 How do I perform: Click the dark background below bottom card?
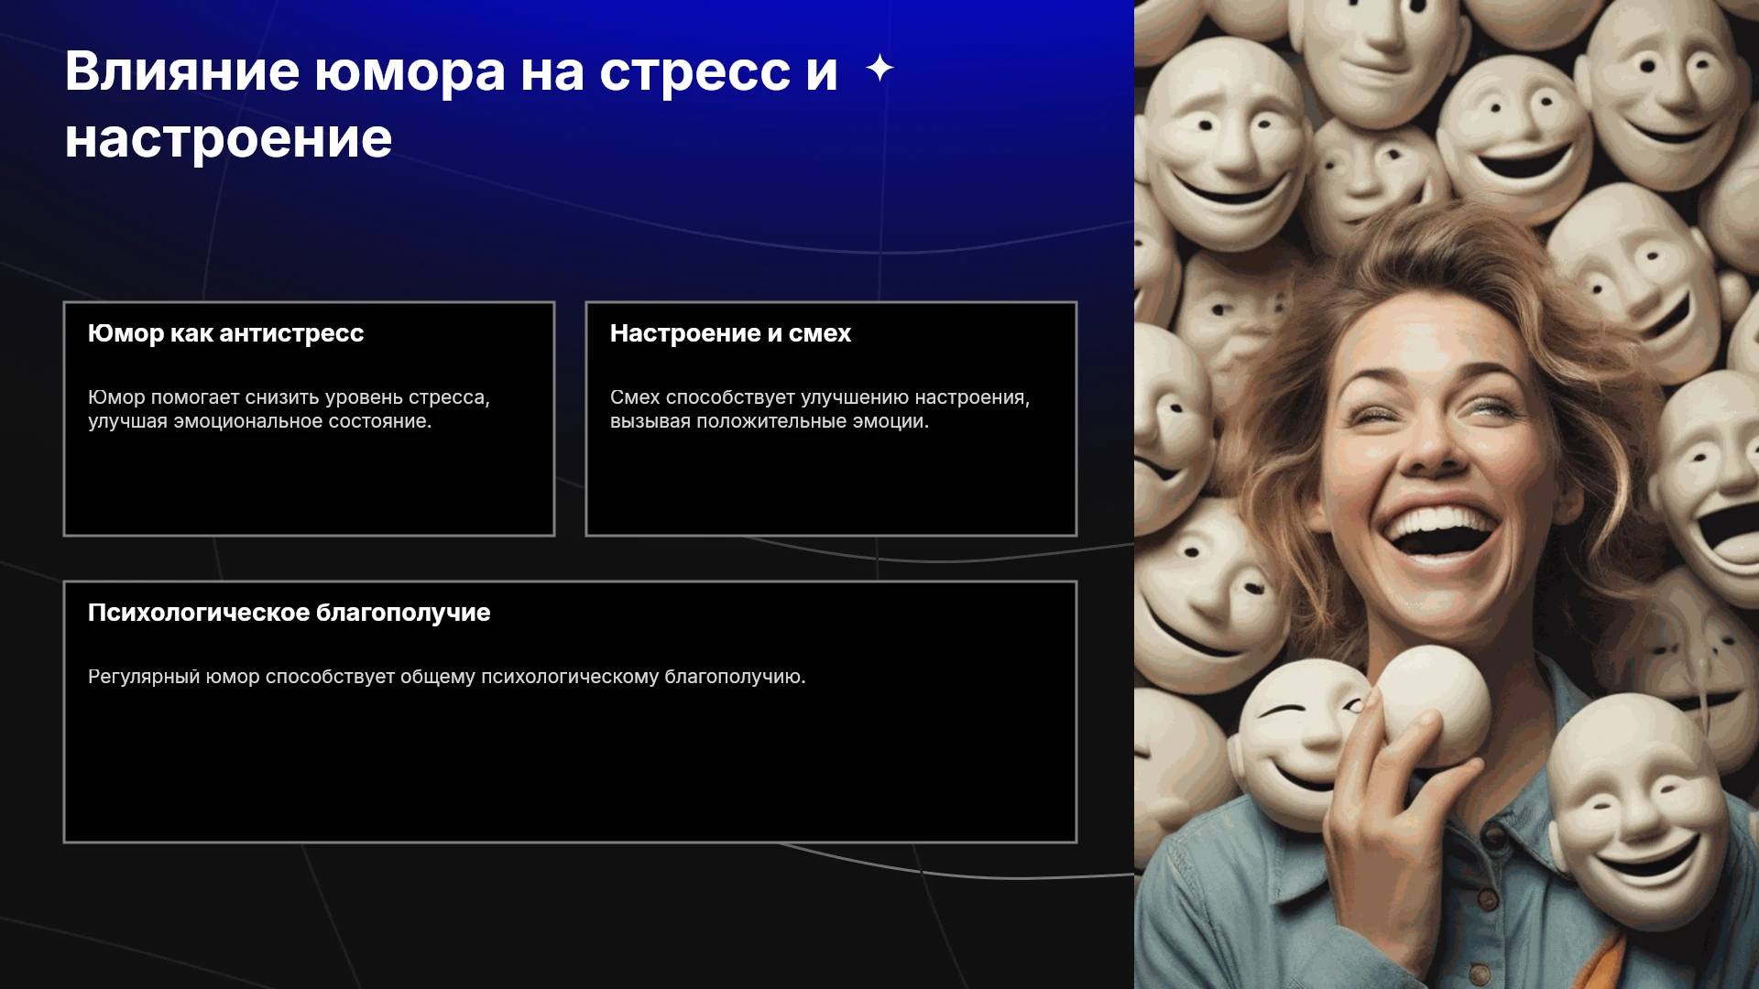click(568, 916)
